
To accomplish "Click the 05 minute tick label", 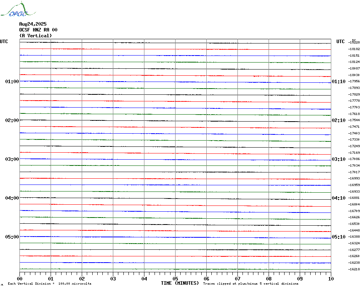I will tap(176, 279).
